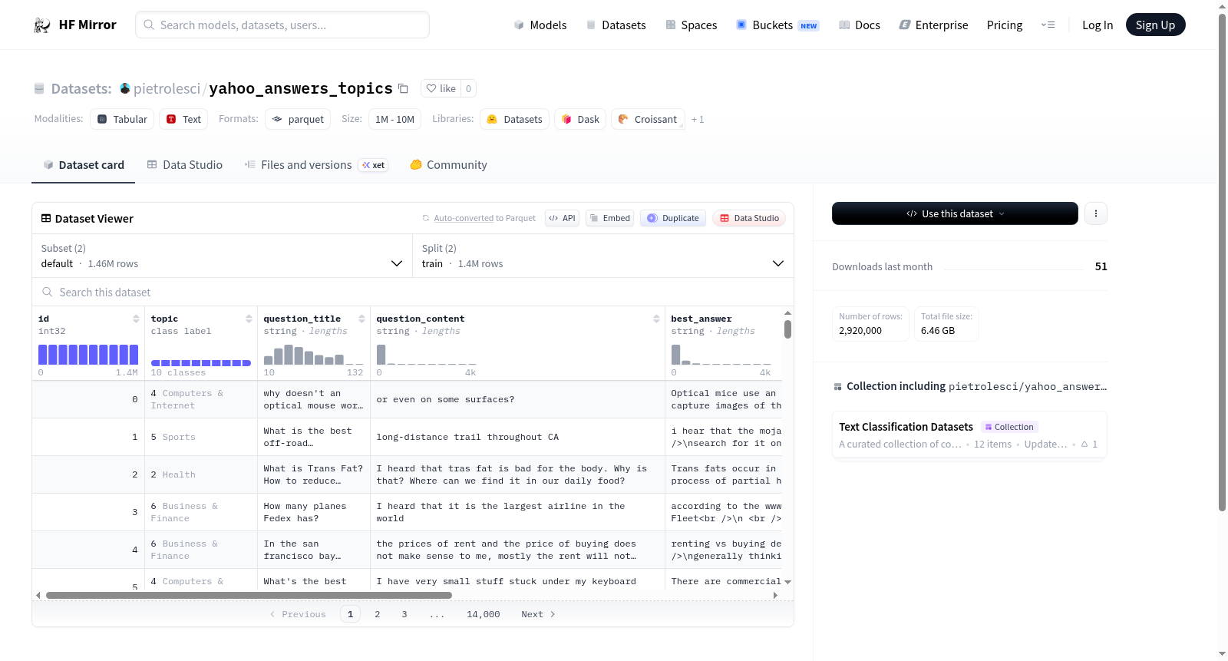Click the Embed button
The image size is (1228, 661).
[609, 218]
